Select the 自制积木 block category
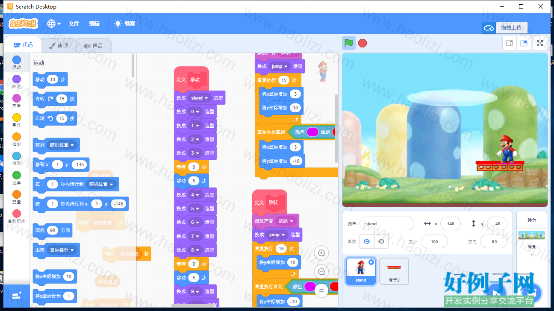 (16, 216)
